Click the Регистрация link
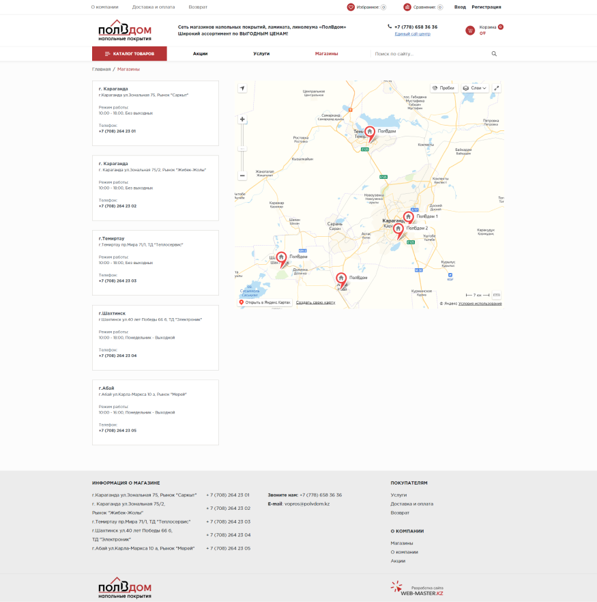Viewport: 597px width, 602px height. (x=486, y=7)
